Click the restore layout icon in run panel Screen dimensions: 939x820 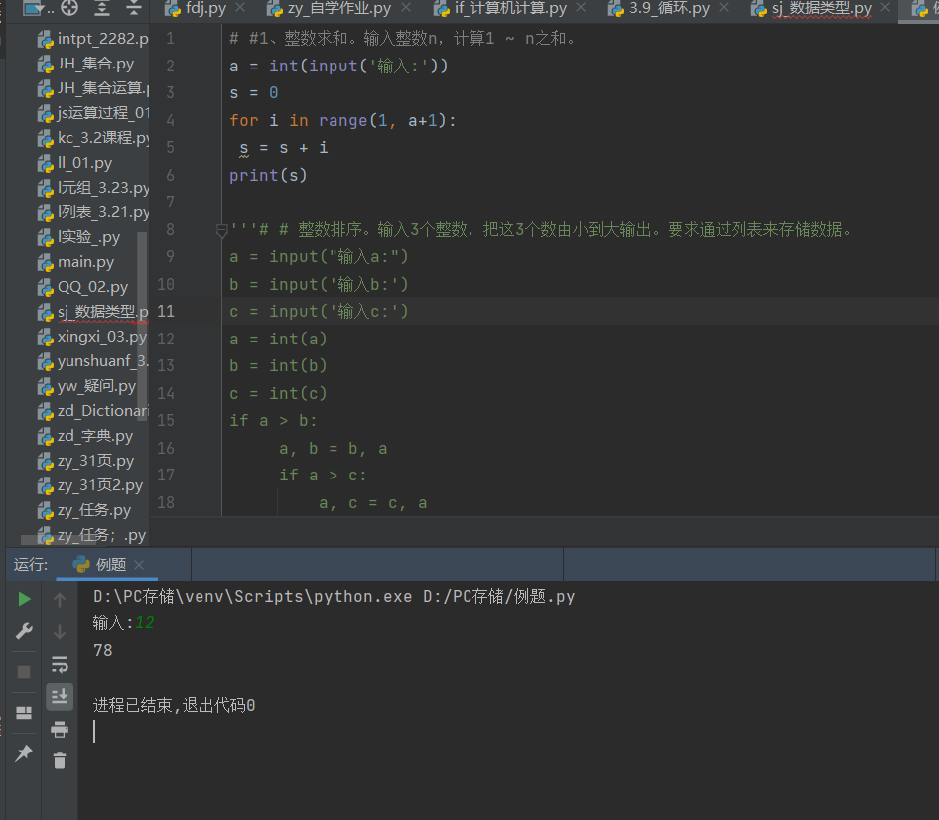click(24, 713)
